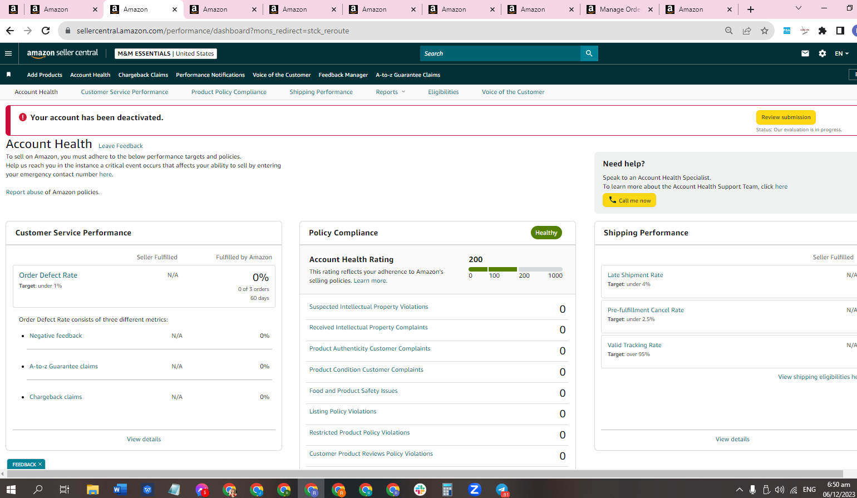The width and height of the screenshot is (857, 498).
Task: Open Food and Product Safety Issues
Action: [x=353, y=391]
